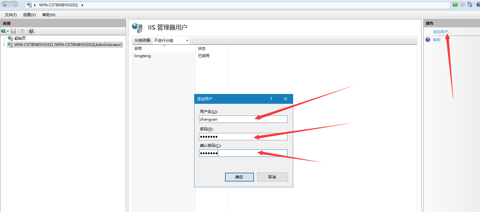Click the 确定 button
This screenshot has width=480, height=212.
[x=239, y=177]
